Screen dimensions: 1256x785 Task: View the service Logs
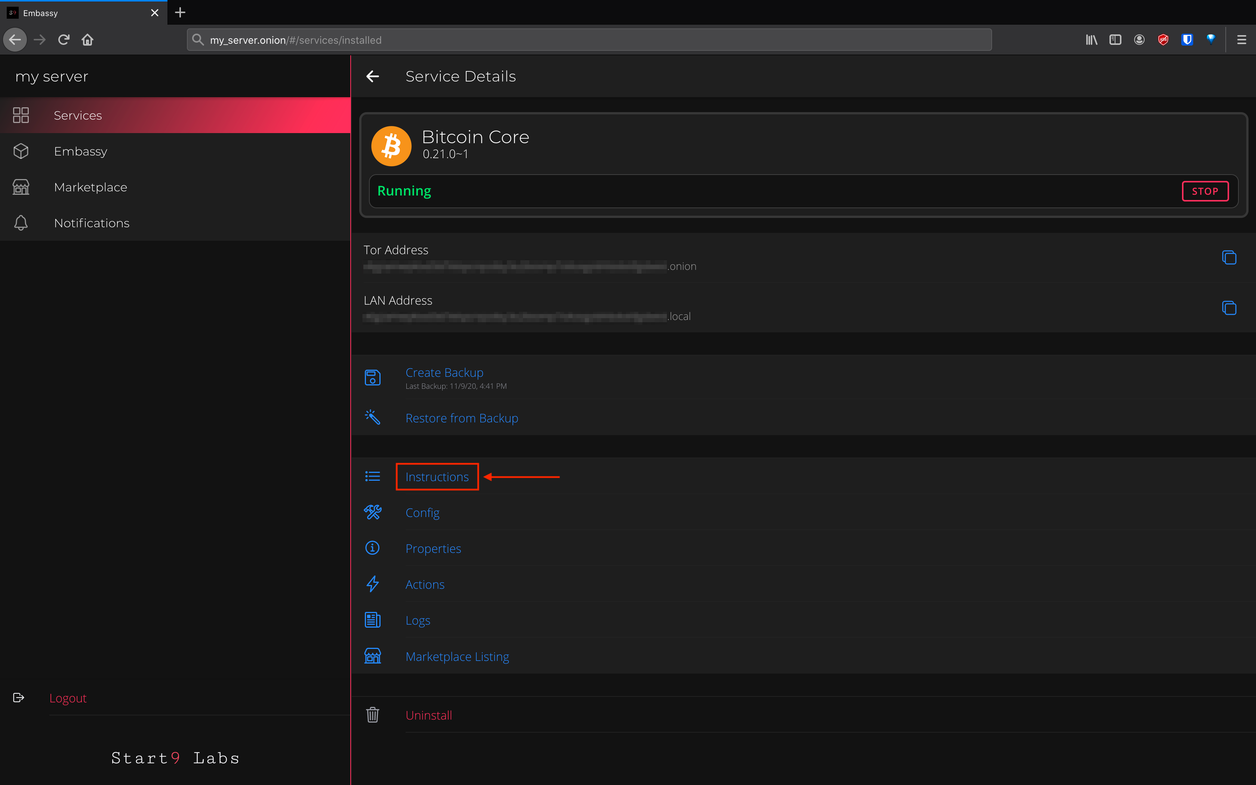[417, 621]
